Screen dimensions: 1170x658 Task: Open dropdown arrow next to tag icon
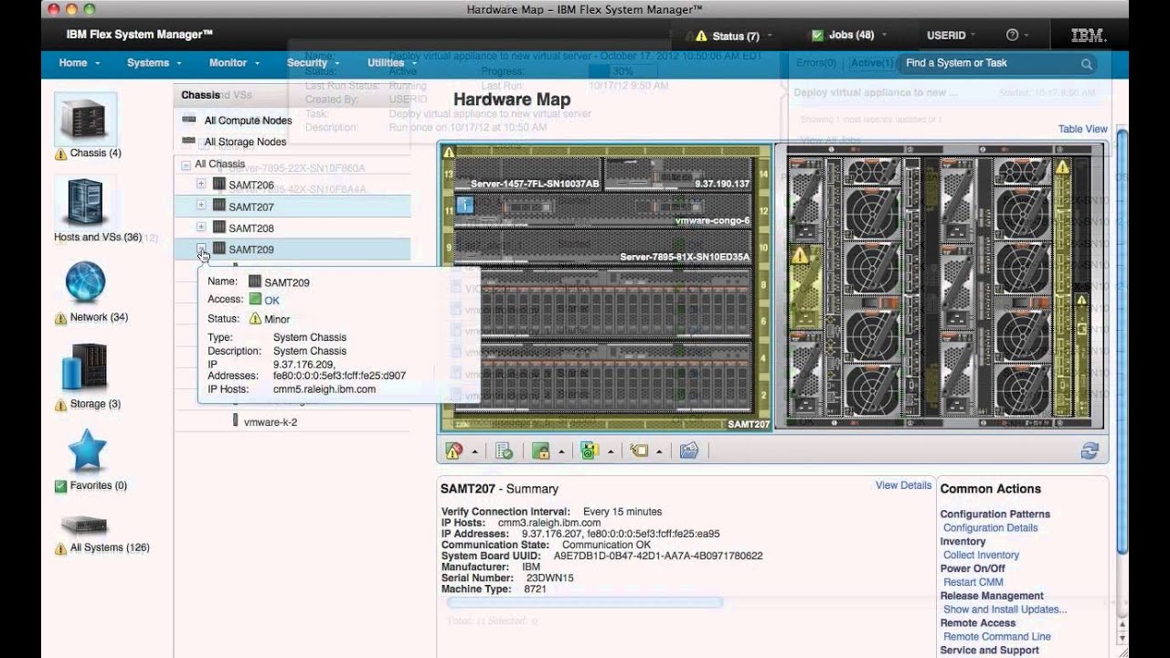tap(659, 451)
